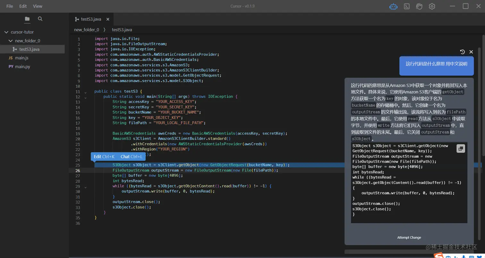Close the chat panel with X

click(x=471, y=52)
